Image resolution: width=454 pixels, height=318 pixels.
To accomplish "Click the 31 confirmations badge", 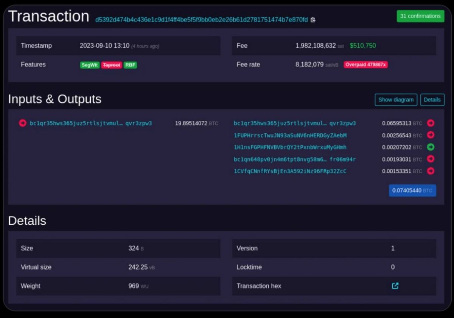I will tap(420, 16).
